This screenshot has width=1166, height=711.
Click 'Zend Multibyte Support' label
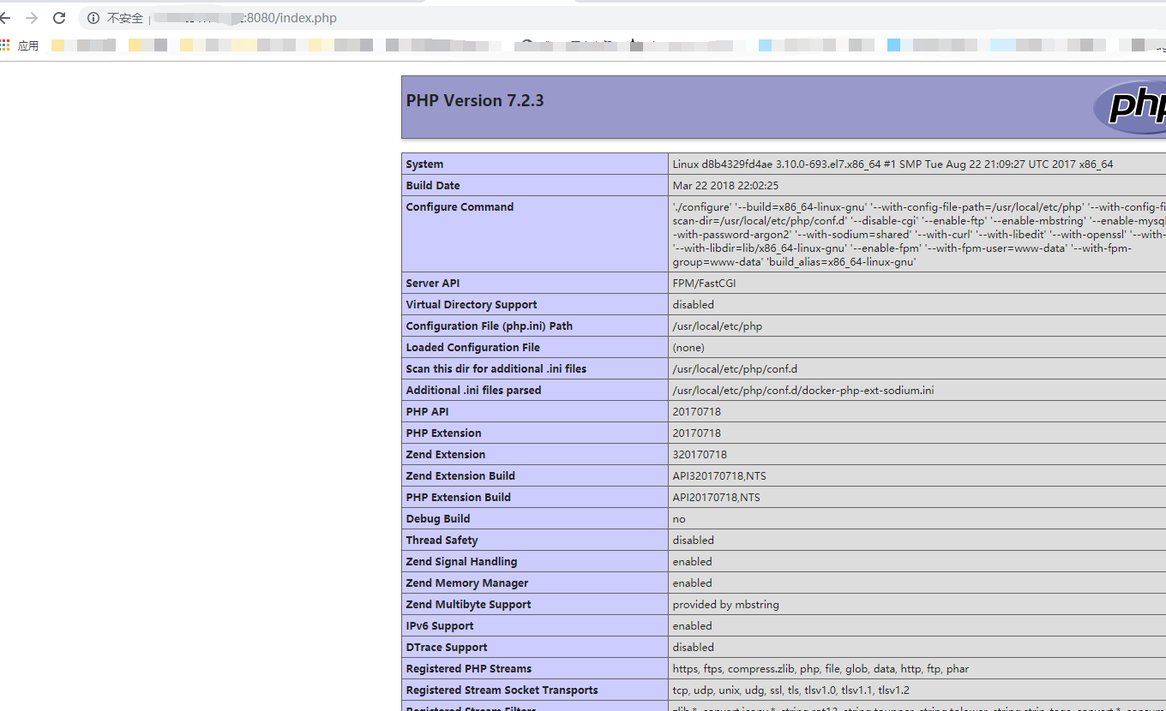point(468,605)
